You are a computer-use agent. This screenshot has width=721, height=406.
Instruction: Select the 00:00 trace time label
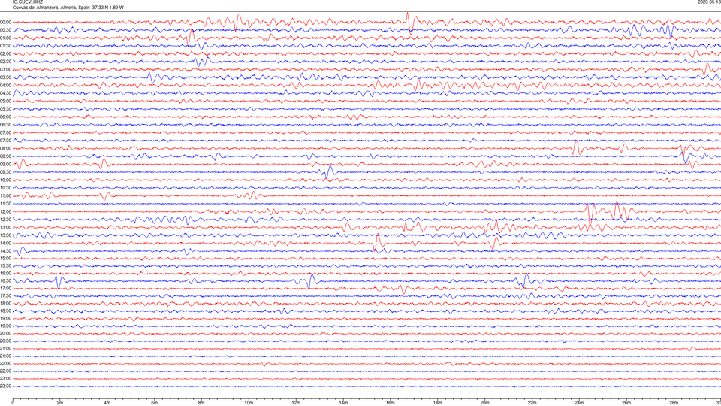click(x=5, y=22)
